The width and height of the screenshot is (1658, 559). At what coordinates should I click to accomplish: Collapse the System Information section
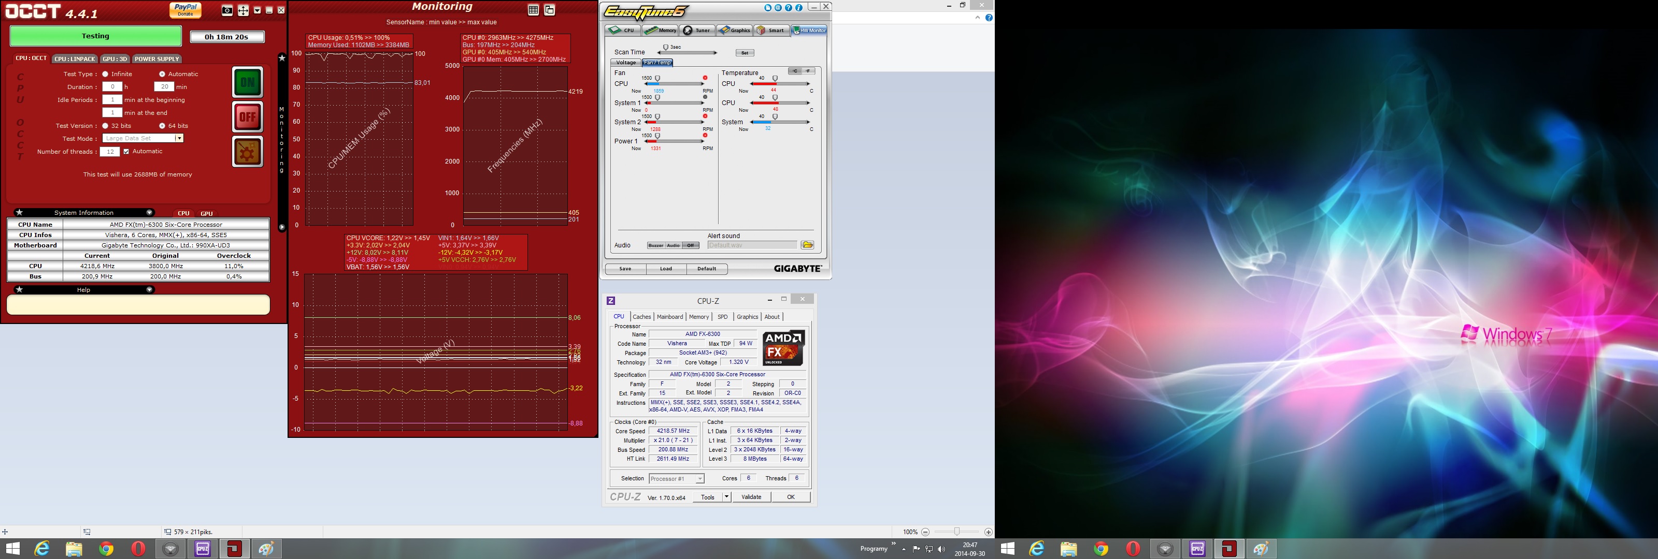149,212
